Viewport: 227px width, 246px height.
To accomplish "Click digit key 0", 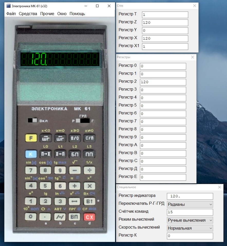I will (31, 217).
